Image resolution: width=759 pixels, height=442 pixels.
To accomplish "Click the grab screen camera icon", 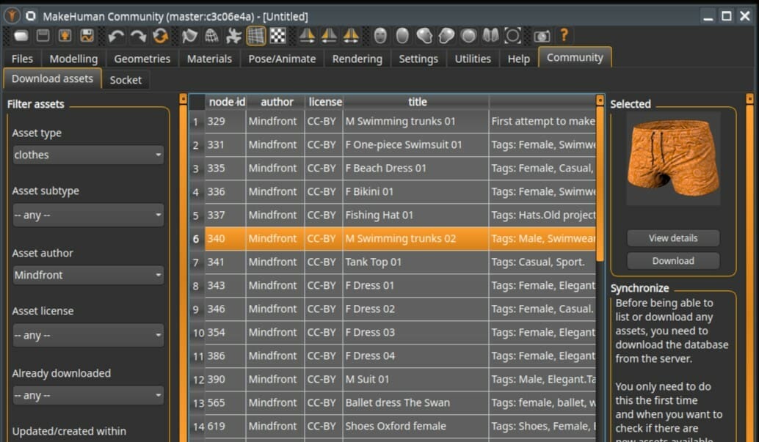I will coord(542,36).
